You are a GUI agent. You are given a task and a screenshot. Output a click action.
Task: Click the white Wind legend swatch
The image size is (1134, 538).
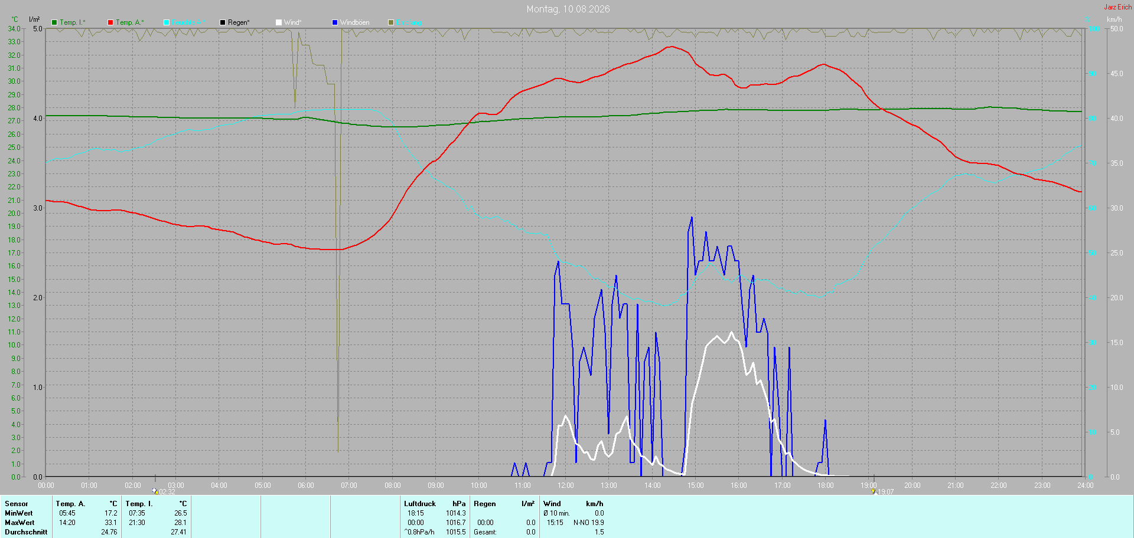(x=279, y=22)
